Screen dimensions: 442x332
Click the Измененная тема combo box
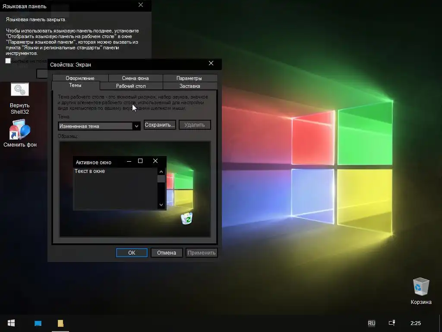(x=99, y=126)
